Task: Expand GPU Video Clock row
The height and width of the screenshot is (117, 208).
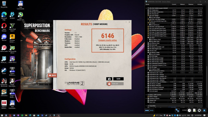Action: (x=148, y=41)
